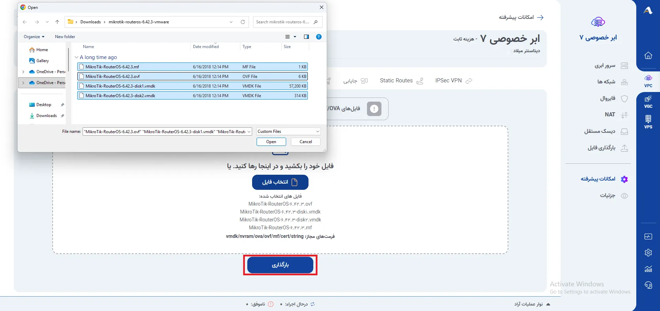Open the Static Routes tab
Screen dimensions: 660x311
[401, 81]
